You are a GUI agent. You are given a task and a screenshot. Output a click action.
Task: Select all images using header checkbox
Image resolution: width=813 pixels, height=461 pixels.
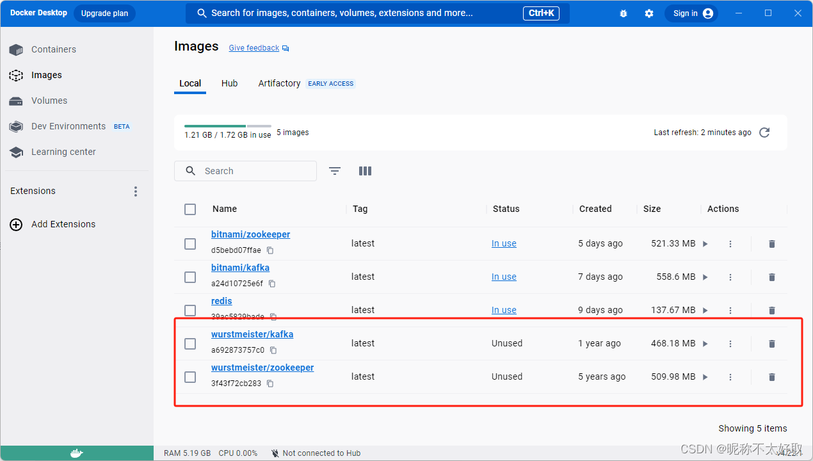(190, 209)
